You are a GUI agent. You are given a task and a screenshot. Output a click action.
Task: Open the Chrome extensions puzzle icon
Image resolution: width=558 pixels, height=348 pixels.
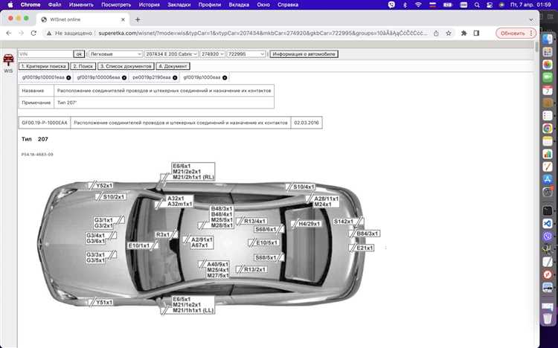point(464,33)
